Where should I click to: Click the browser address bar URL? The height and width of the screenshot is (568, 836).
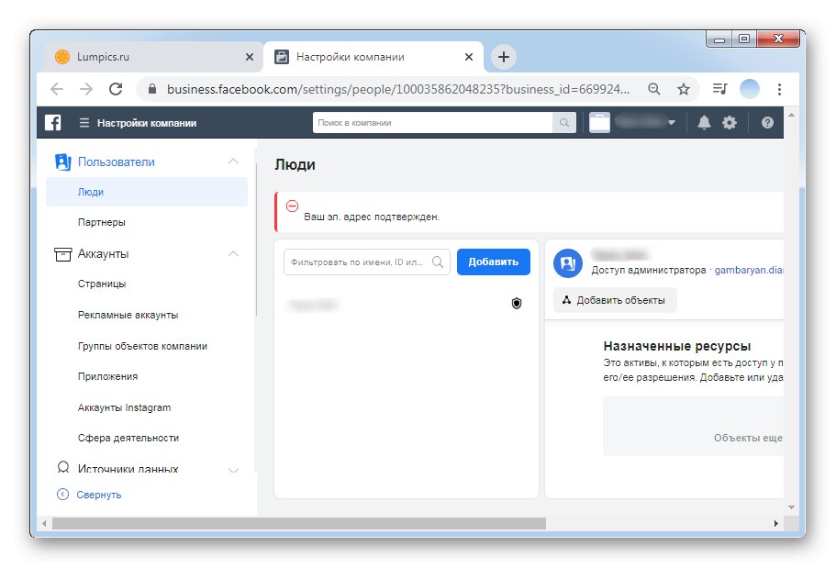coord(397,89)
